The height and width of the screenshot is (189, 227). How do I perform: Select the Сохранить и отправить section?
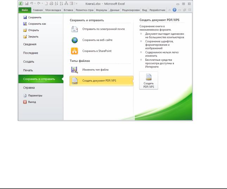[41, 79]
